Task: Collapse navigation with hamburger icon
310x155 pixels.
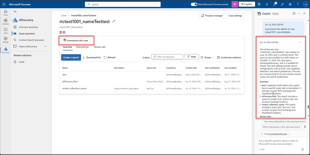Action: pyautogui.click(x=15, y=12)
